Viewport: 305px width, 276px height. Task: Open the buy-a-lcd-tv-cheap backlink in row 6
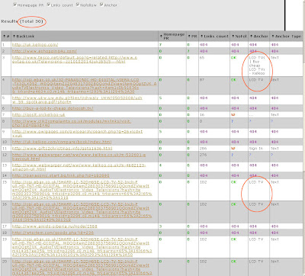pyautogui.click(x=53, y=108)
